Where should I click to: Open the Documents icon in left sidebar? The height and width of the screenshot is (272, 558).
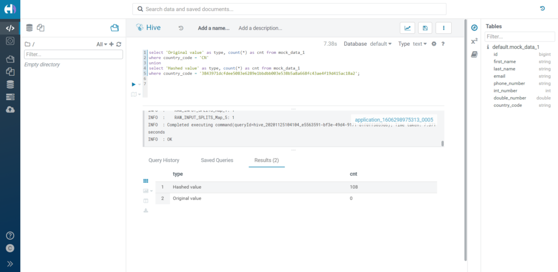coord(10,72)
